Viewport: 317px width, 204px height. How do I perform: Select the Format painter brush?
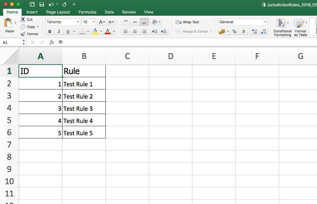tap(23, 34)
